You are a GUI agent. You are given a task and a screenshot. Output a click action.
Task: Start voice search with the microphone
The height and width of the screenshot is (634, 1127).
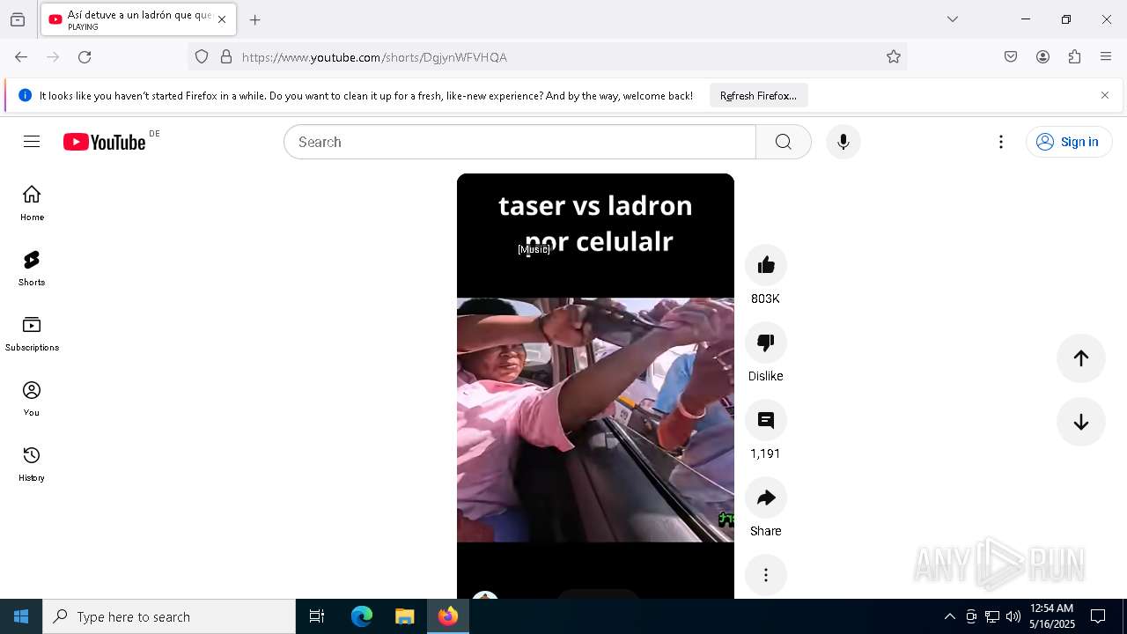pos(843,142)
